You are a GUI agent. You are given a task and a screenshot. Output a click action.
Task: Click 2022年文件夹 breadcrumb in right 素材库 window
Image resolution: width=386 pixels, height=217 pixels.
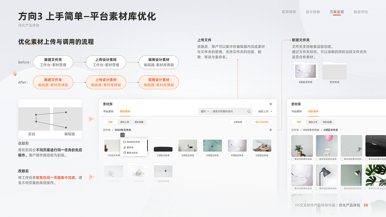311,130
